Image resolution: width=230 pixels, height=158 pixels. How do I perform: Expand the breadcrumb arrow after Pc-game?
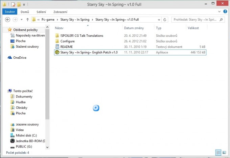pos(57,20)
